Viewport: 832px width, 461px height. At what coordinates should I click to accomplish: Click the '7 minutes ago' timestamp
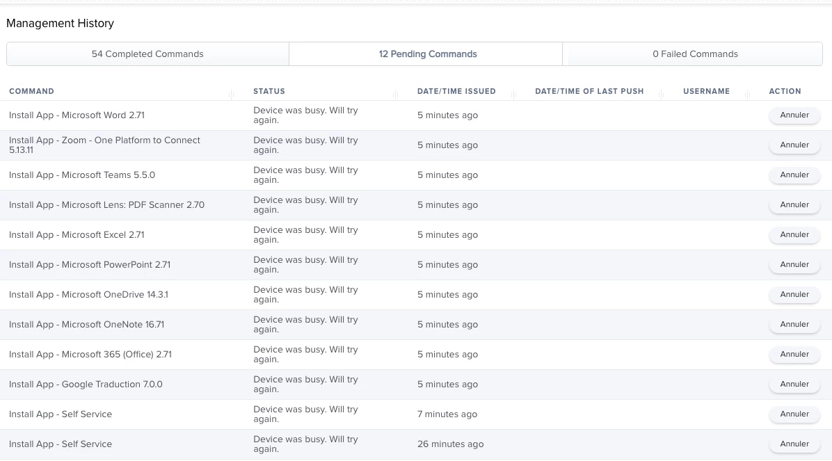pos(447,414)
